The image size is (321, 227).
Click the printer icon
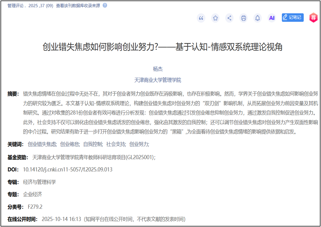[244, 18]
